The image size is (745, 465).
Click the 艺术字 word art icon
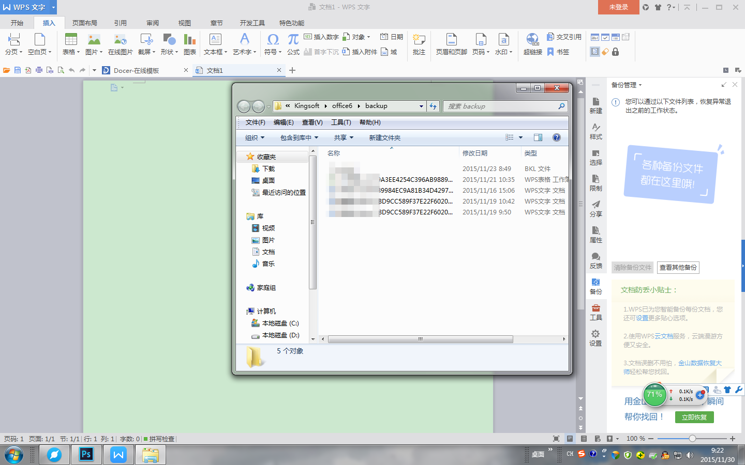tap(244, 39)
